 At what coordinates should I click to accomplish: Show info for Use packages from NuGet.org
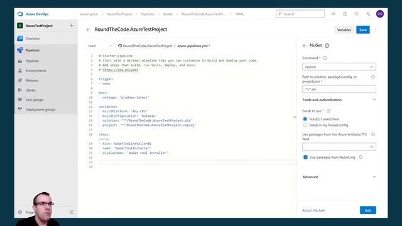(x=361, y=157)
